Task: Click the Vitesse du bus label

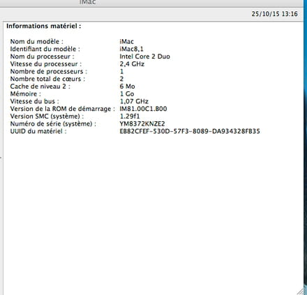Action: coord(35,101)
